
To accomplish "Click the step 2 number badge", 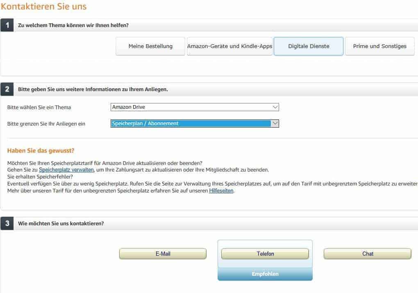I will [7, 89].
